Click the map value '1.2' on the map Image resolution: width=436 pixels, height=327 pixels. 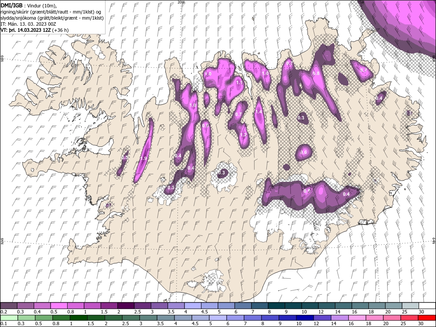243,135
